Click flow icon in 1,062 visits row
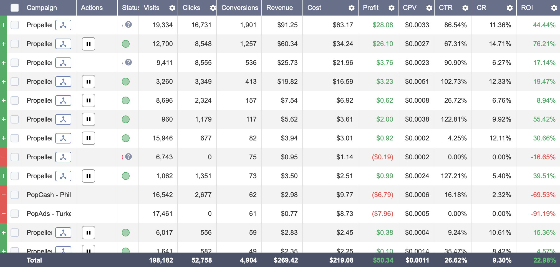This screenshot has height=267, width=560. (x=63, y=176)
